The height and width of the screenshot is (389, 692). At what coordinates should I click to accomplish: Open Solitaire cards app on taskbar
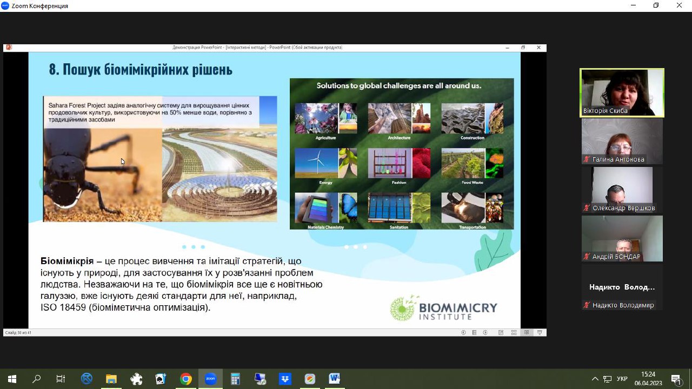pos(161,379)
